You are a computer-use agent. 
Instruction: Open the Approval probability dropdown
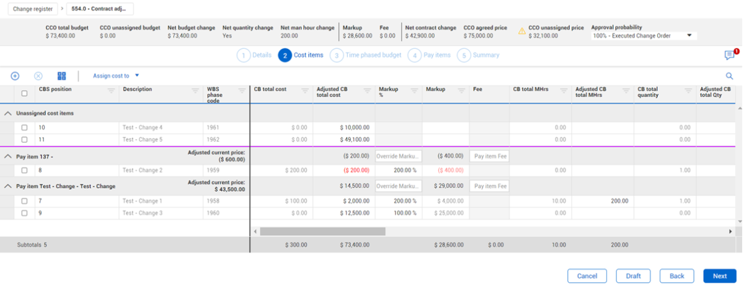644,36
